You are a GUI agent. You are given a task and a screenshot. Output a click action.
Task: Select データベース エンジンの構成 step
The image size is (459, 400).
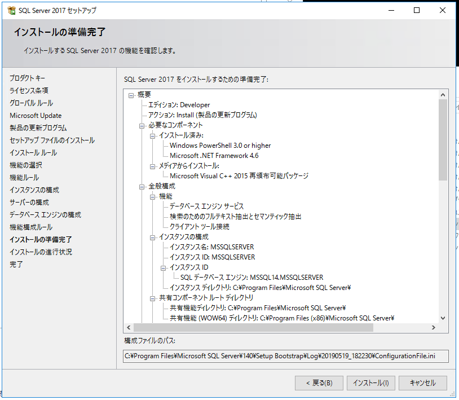click(45, 214)
